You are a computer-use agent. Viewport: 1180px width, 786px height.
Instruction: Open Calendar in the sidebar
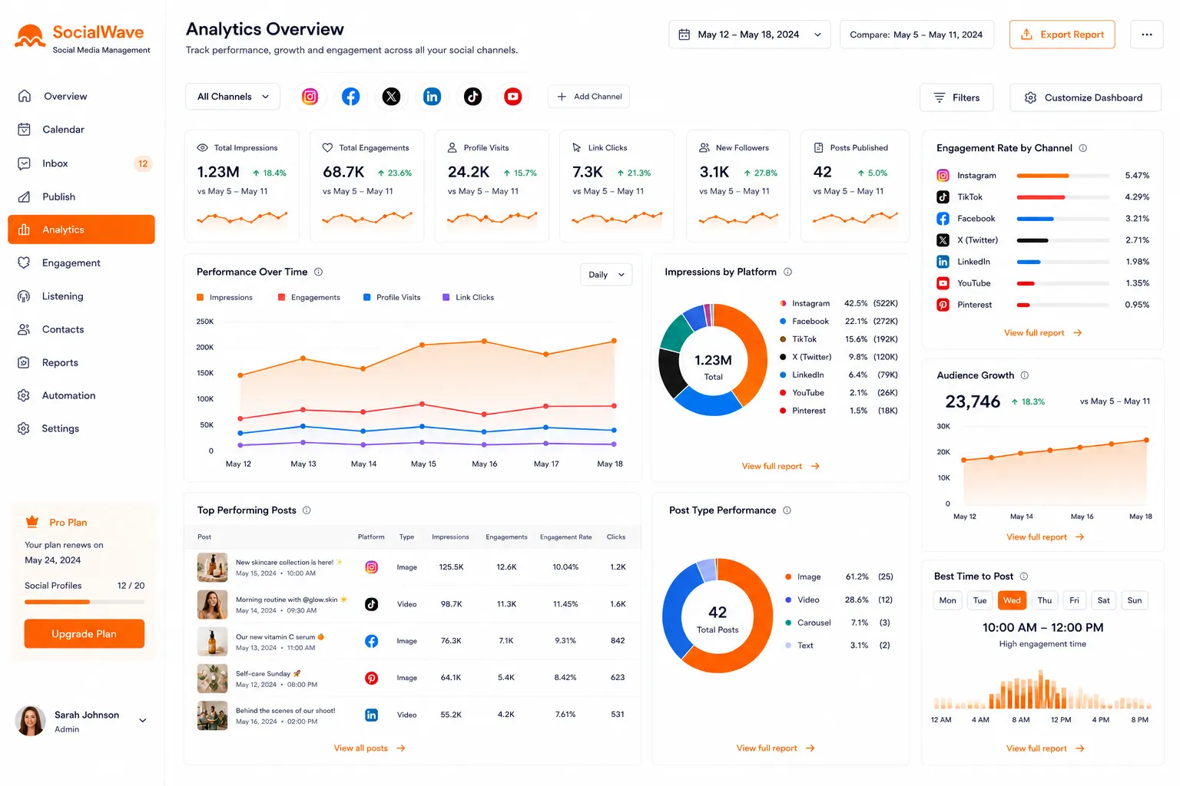pos(81,130)
